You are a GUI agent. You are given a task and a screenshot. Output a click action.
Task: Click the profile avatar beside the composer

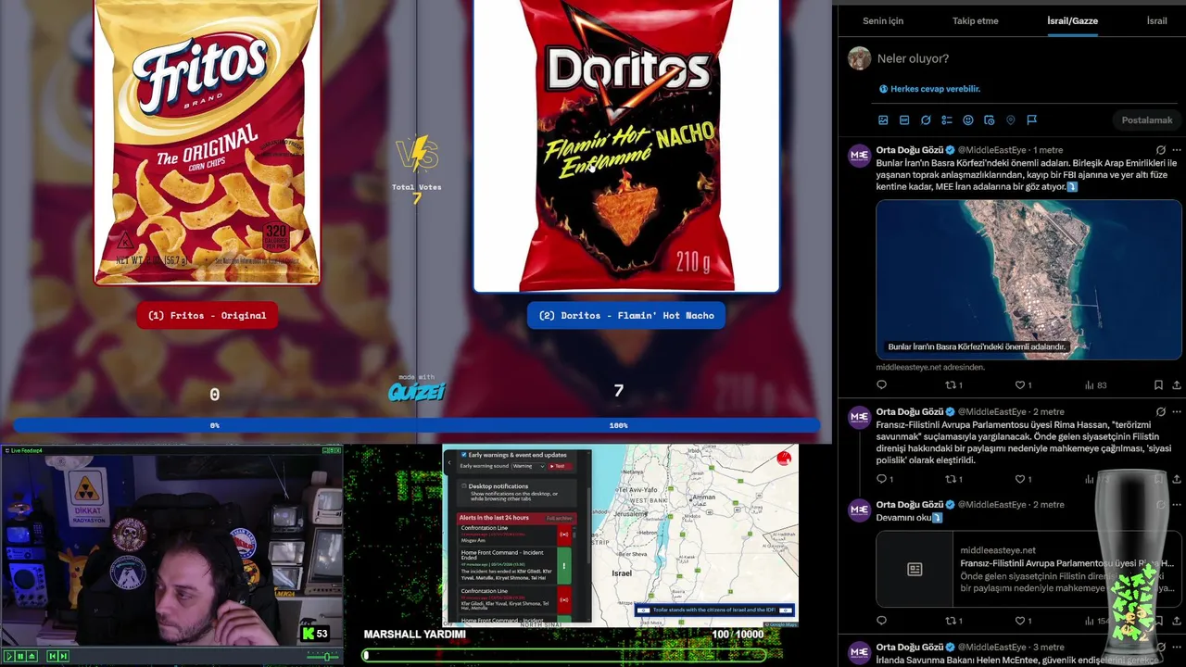click(859, 58)
